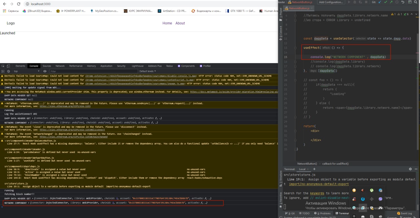The height and width of the screenshot is (218, 420).
Task: Open the Lighthouse DevTools tab
Action: pos(137,66)
